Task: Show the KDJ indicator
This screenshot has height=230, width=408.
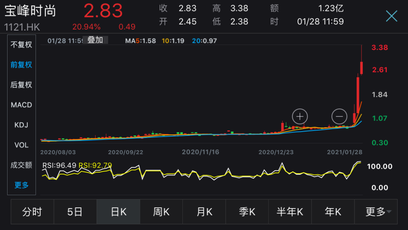Action: coord(22,125)
